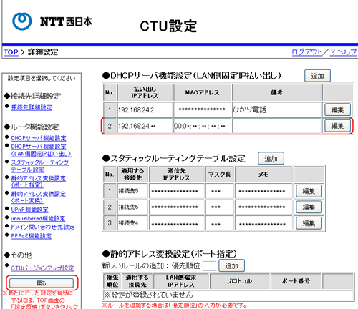Click the ポート番号 column header
This screenshot has height=309, width=358.
pyautogui.click(x=296, y=281)
